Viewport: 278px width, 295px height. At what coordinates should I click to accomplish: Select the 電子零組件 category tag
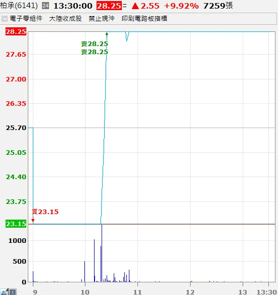tap(26, 18)
